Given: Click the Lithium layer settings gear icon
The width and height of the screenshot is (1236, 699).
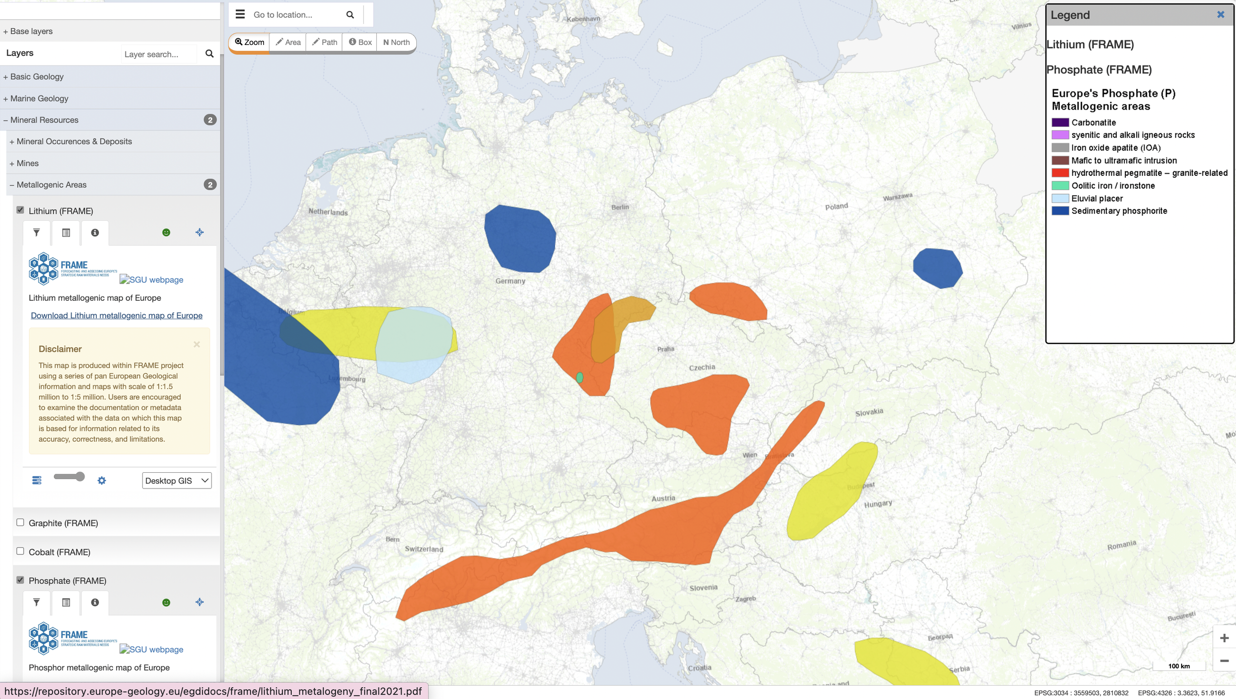Looking at the screenshot, I should pos(102,481).
